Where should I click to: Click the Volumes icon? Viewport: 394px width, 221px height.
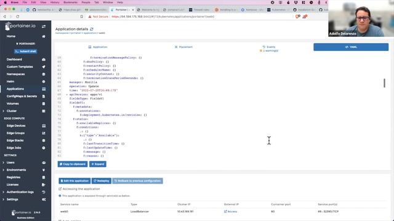[44, 104]
